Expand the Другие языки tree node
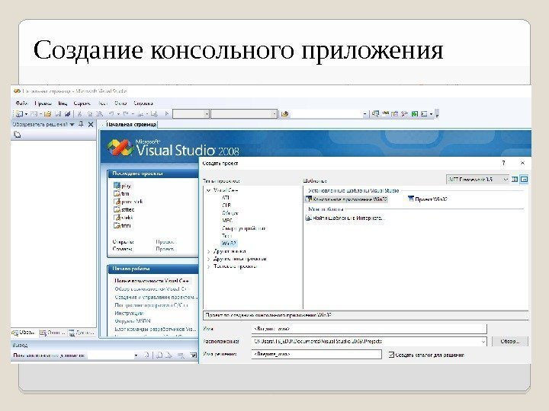Image resolution: width=549 pixels, height=411 pixels. [x=208, y=251]
